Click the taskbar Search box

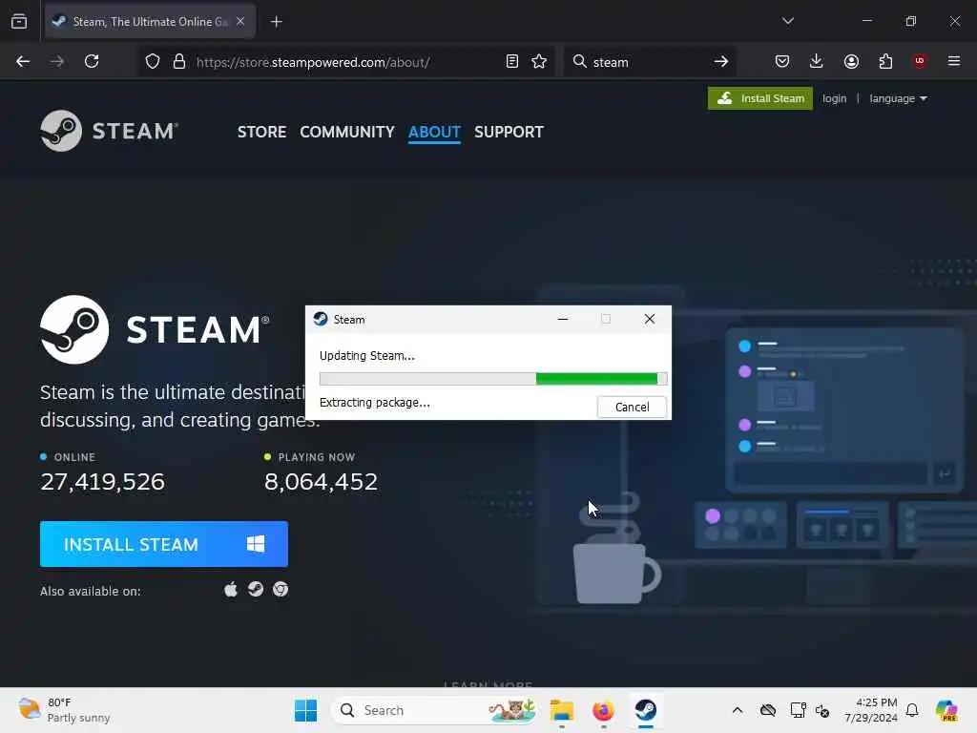pyautogui.click(x=434, y=710)
